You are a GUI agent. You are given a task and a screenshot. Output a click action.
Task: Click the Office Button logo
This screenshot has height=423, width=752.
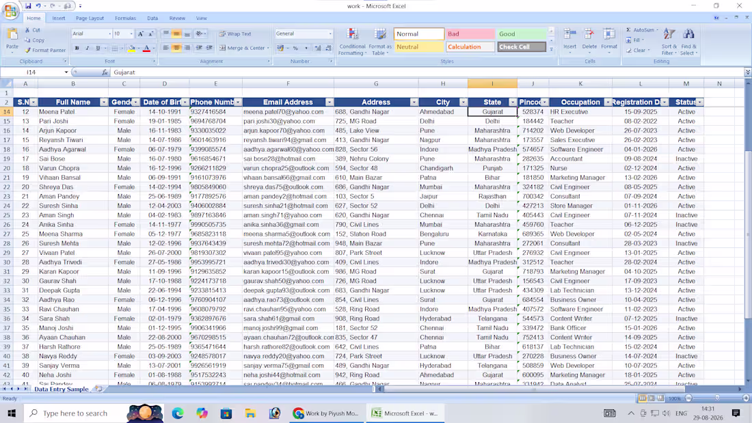(10, 10)
